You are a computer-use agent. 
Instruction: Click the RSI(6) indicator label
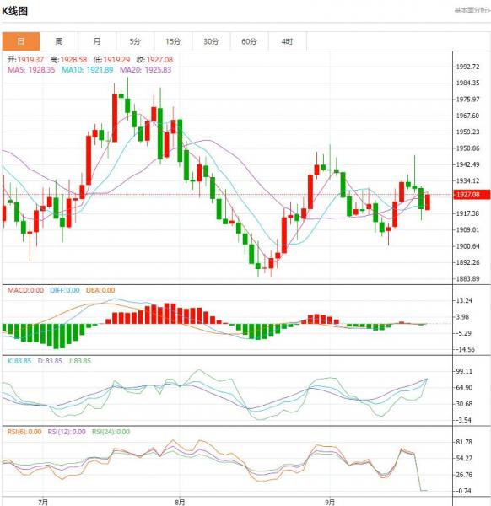click(x=24, y=432)
